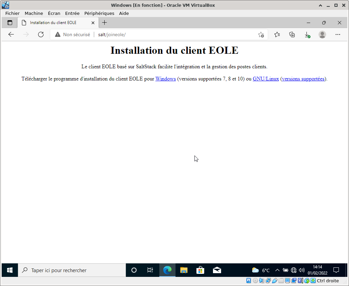Open network globe tray icon

coord(294,270)
